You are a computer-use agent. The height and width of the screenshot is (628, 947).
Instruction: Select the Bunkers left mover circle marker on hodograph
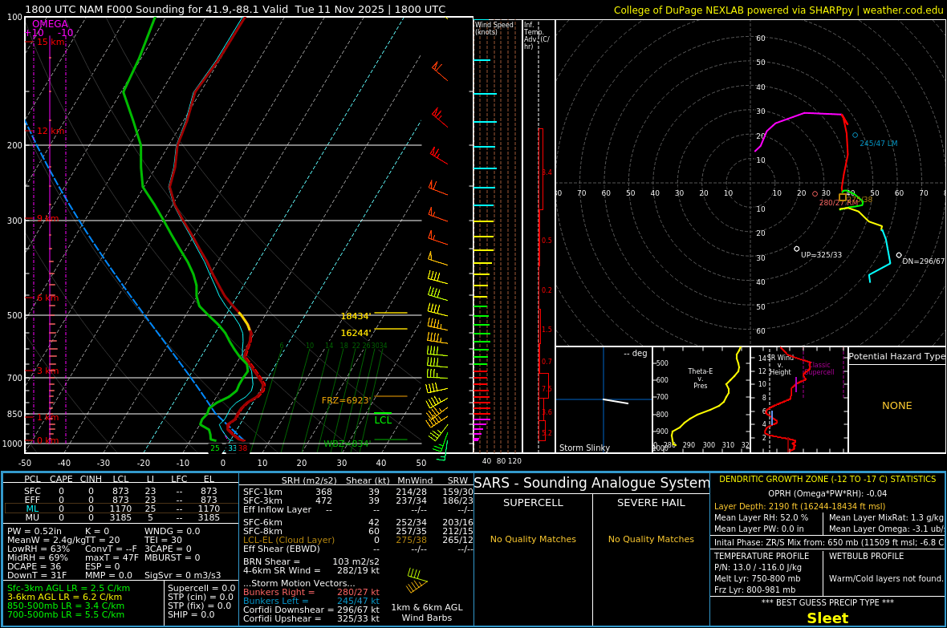(x=856, y=136)
